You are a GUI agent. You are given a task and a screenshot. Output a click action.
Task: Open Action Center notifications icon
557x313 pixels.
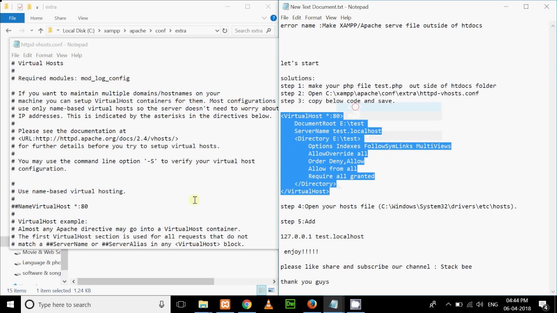(543, 304)
